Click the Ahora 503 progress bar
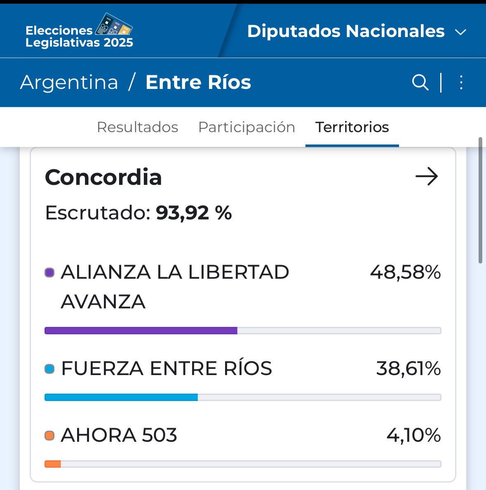Image resolution: width=486 pixels, height=490 pixels. tap(242, 464)
